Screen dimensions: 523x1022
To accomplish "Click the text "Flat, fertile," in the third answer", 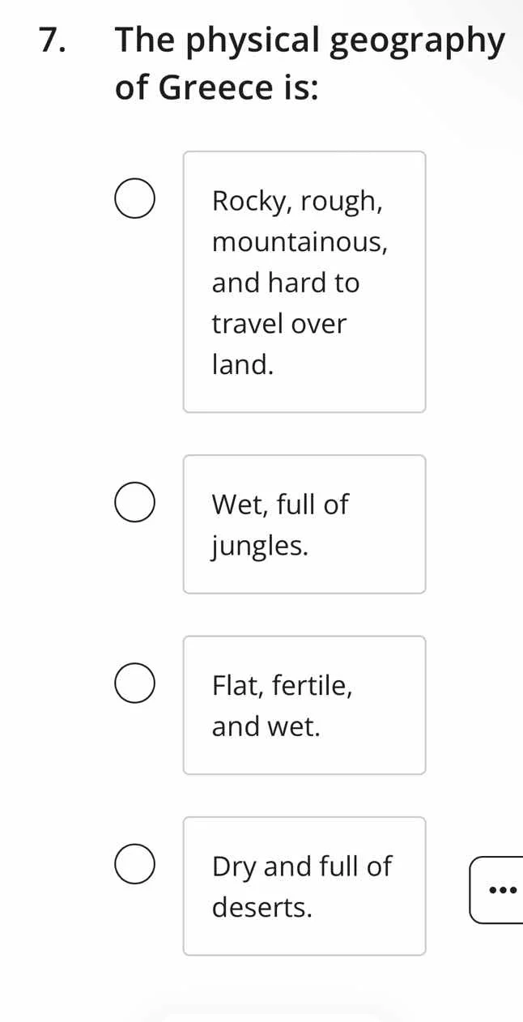I will (x=282, y=686).
